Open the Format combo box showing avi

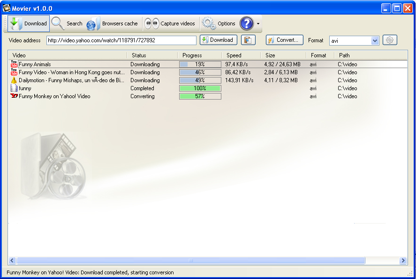(354, 41)
